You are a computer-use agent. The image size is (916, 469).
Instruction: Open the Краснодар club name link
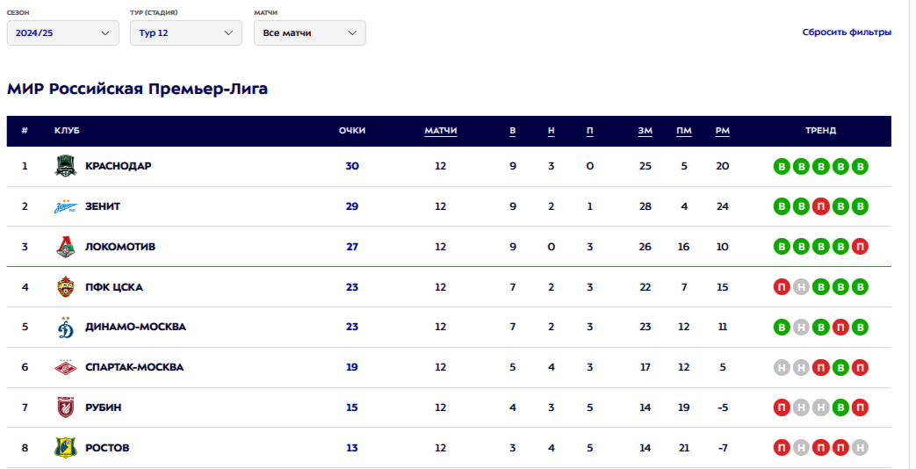pos(118,166)
